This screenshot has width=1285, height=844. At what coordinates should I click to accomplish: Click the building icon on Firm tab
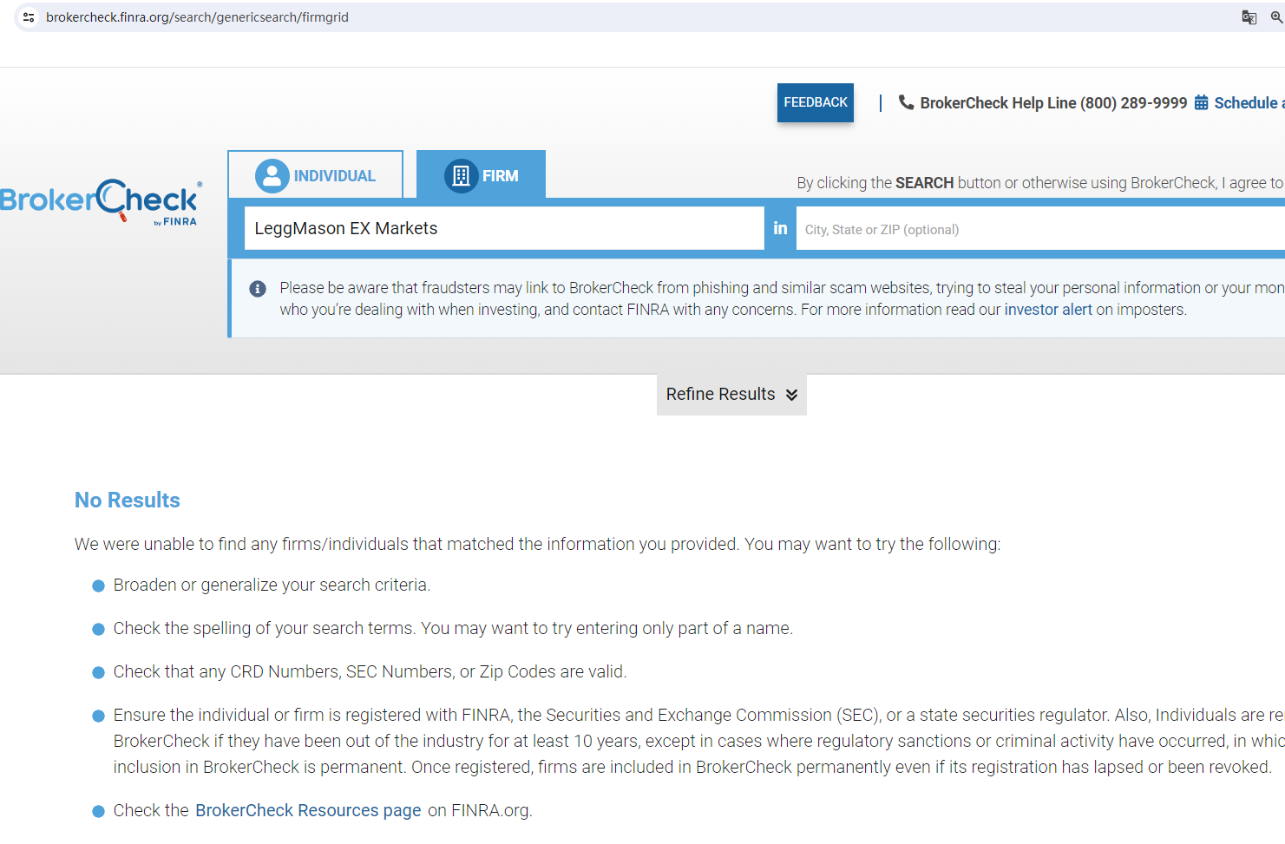462,176
